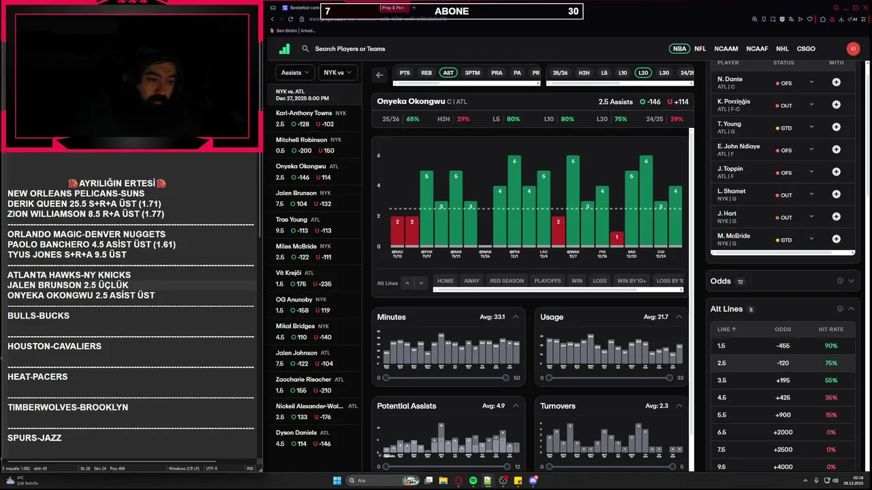This screenshot has height=490, width=872.
Task: Click info icon in Odds panel
Action: [840, 281]
